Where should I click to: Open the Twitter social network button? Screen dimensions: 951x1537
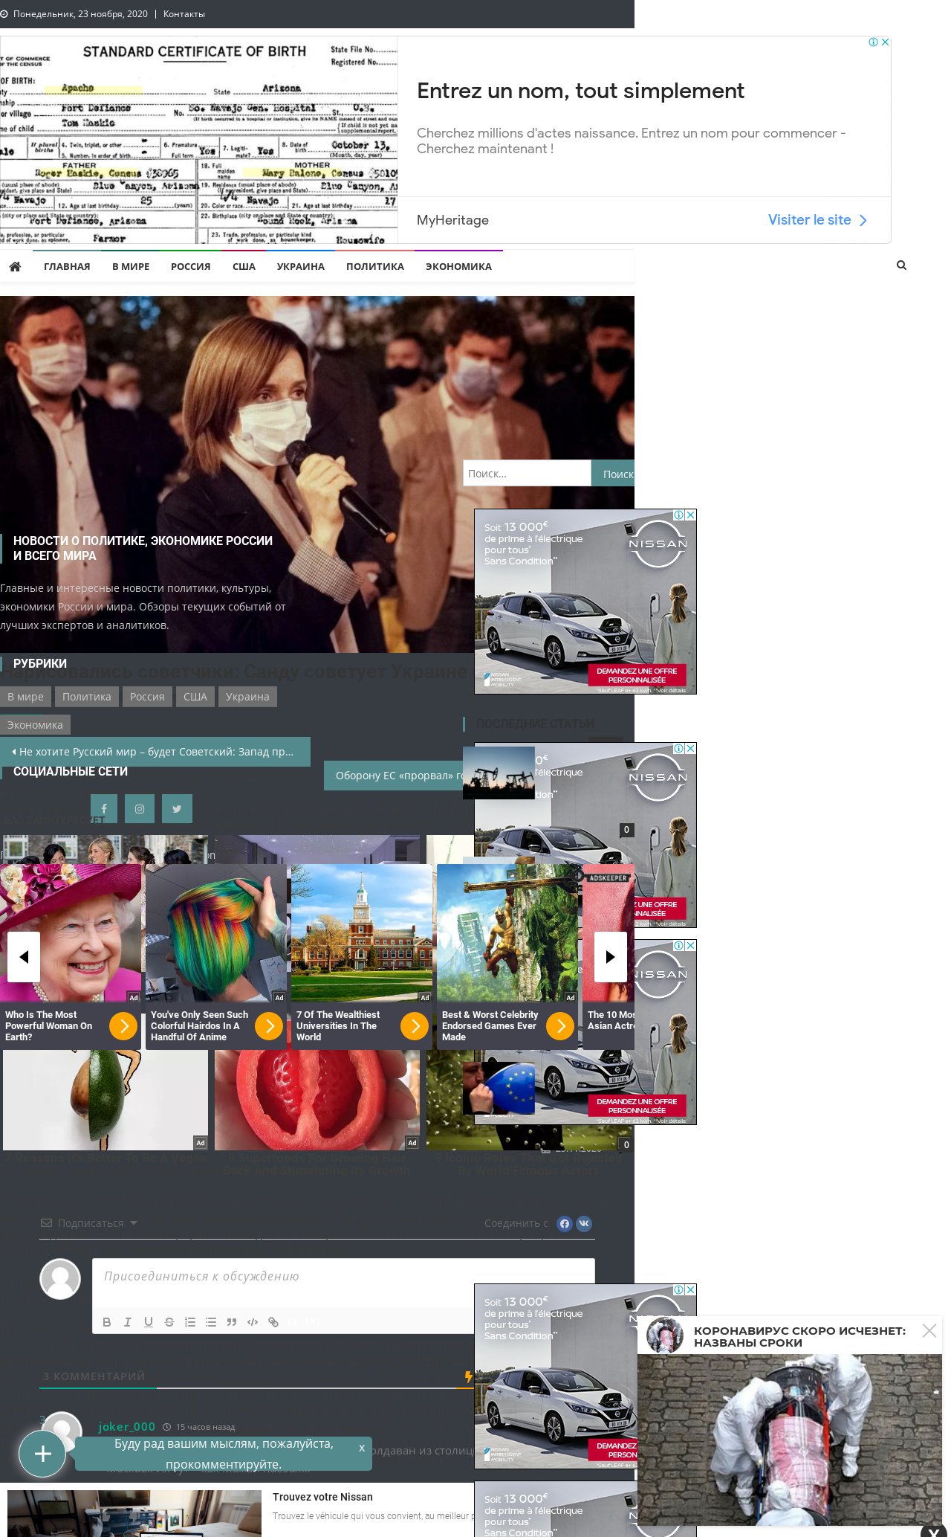pyautogui.click(x=177, y=808)
